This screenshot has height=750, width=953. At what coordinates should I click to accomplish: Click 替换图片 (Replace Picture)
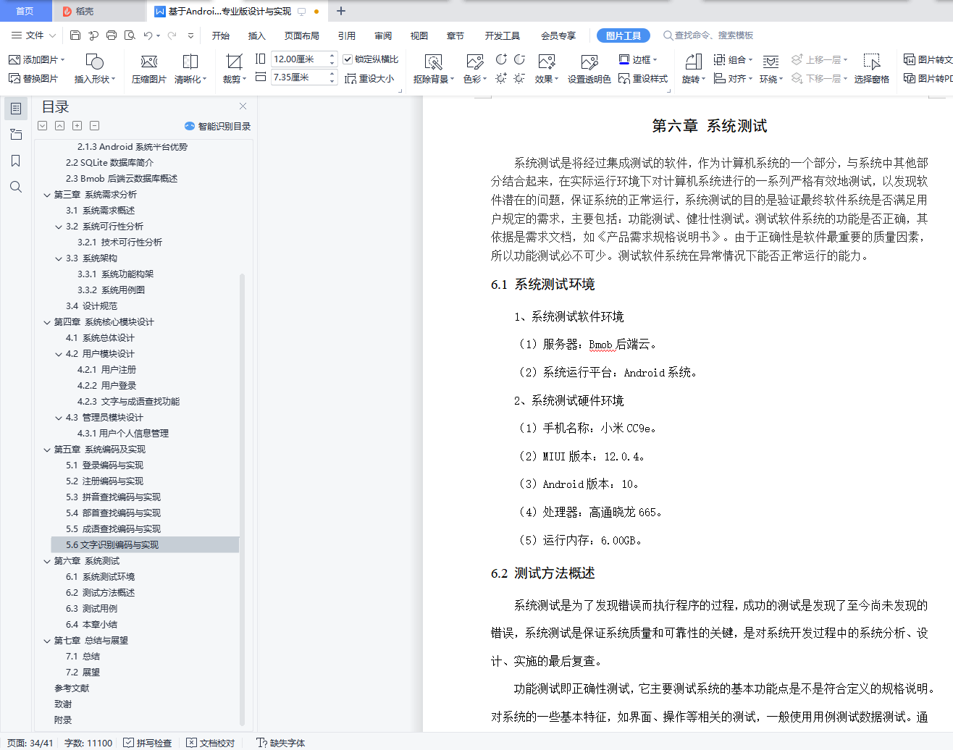click(33, 78)
